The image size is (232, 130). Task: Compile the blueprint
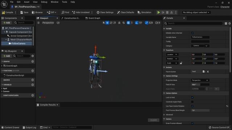click(7, 13)
